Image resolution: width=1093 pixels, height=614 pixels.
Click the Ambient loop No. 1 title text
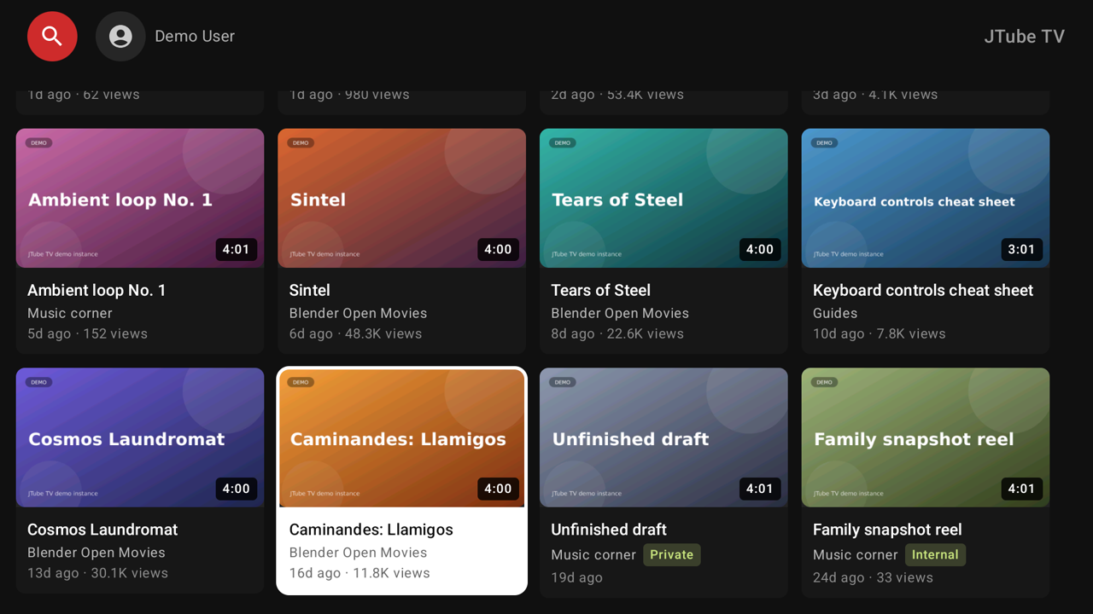pos(96,290)
